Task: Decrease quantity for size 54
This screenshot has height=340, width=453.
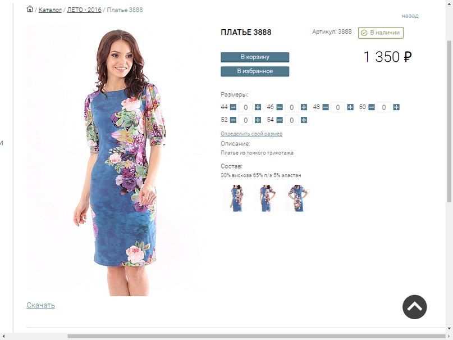Action: click(x=280, y=120)
